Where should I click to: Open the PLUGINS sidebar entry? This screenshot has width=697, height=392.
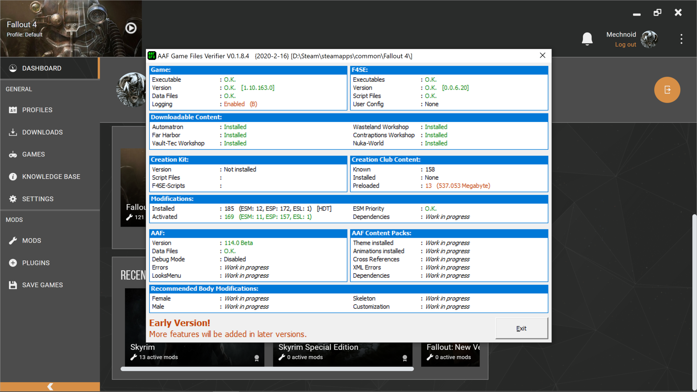tap(49, 263)
